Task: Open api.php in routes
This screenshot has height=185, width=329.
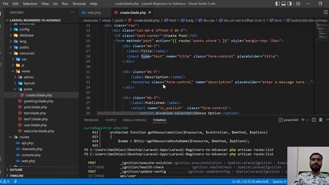Action: point(27,143)
